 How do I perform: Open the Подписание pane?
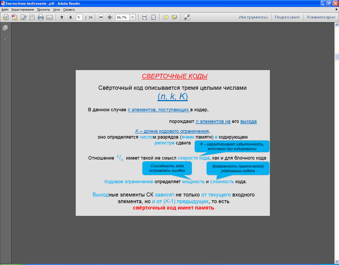(287, 17)
